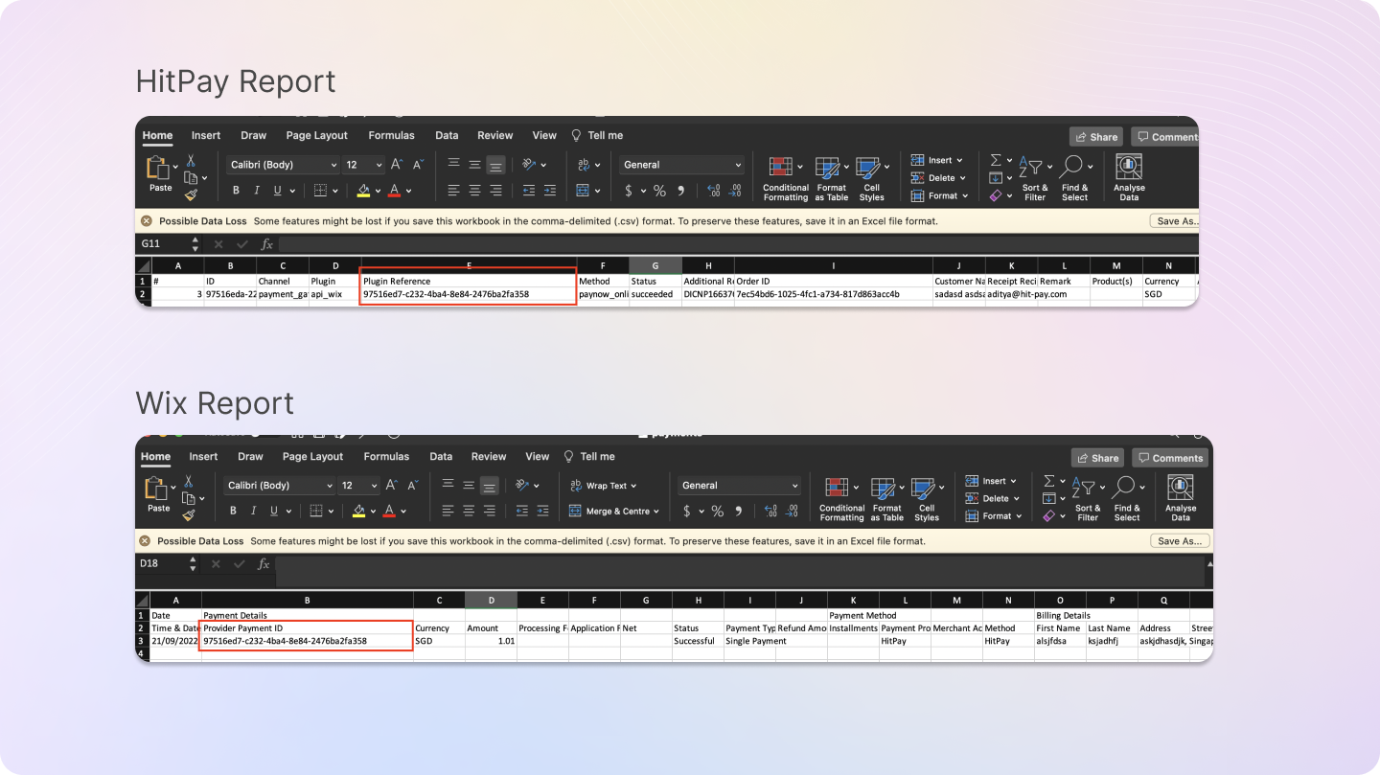Click Comments button in Wix Report

click(1170, 458)
